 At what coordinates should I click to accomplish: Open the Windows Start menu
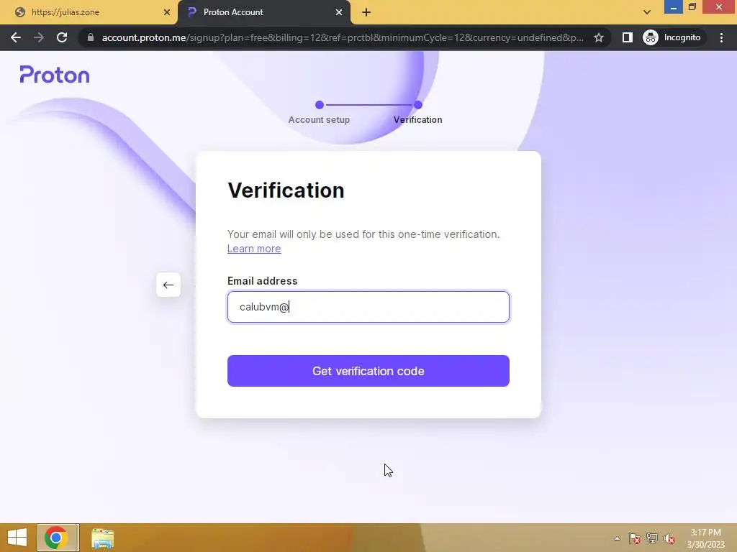tap(17, 538)
